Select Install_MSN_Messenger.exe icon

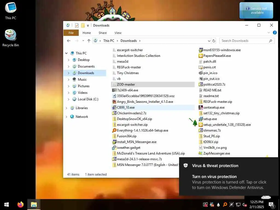(x=114, y=142)
